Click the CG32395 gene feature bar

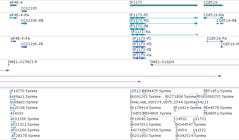click(24, 11)
